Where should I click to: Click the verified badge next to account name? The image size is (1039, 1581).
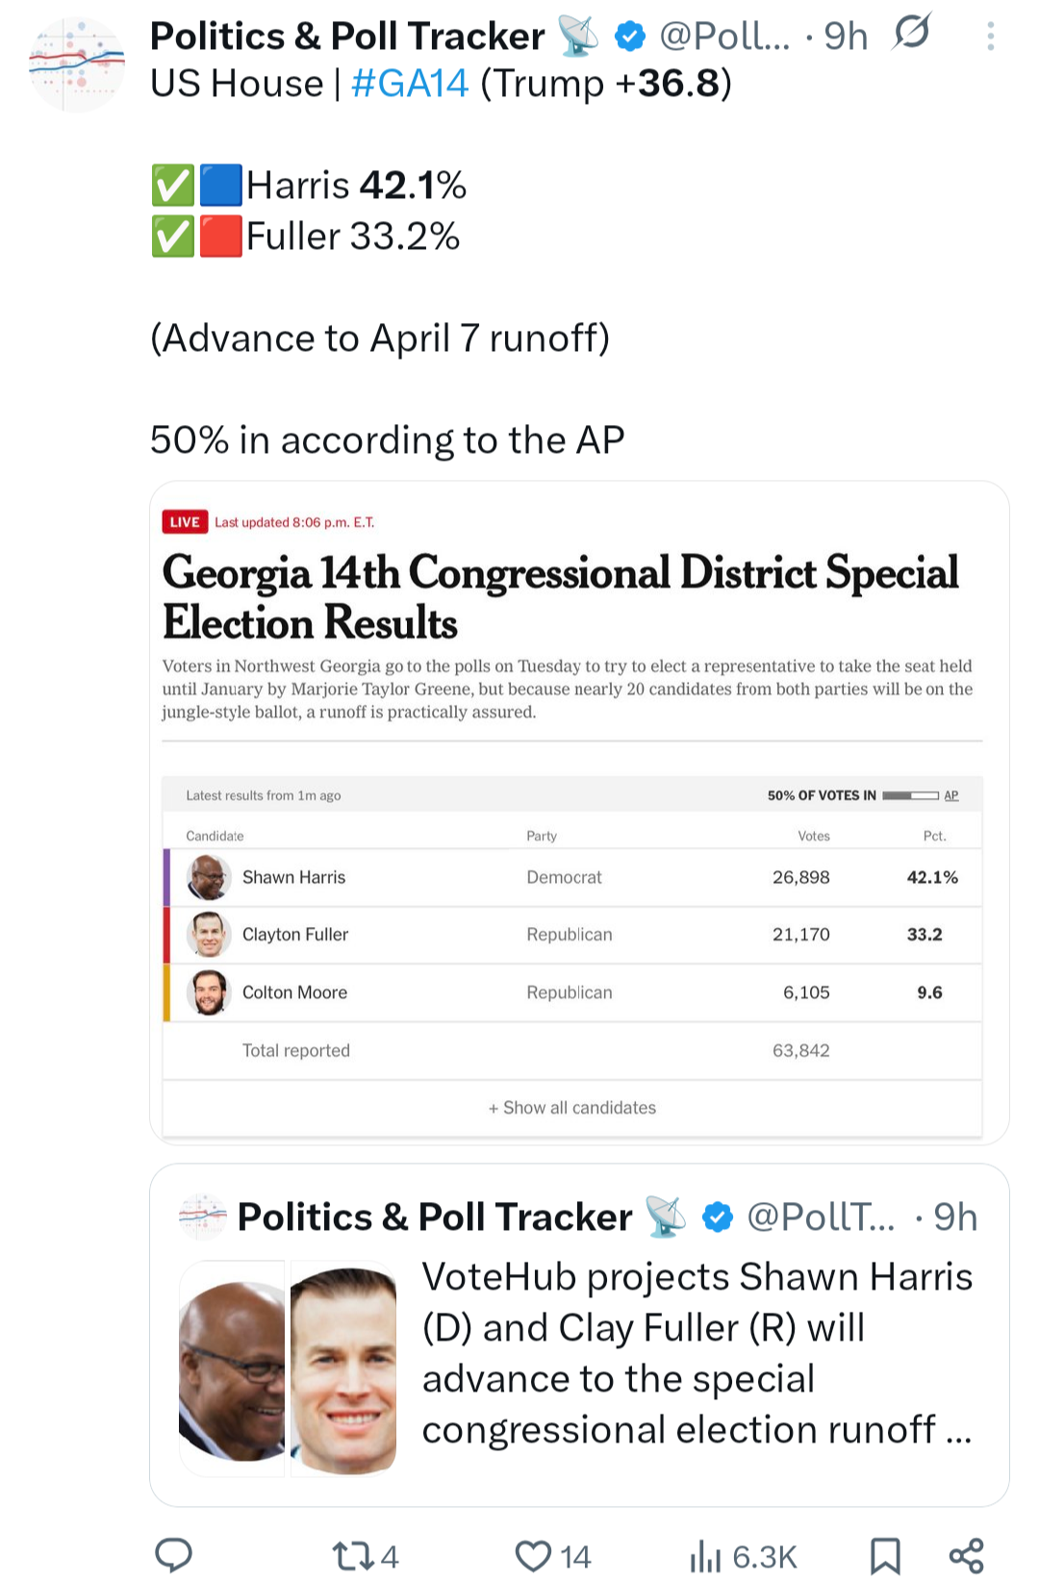[630, 37]
